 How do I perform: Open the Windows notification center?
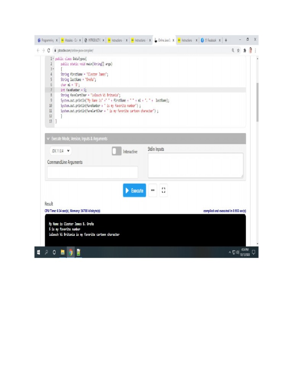pyautogui.click(x=254, y=252)
